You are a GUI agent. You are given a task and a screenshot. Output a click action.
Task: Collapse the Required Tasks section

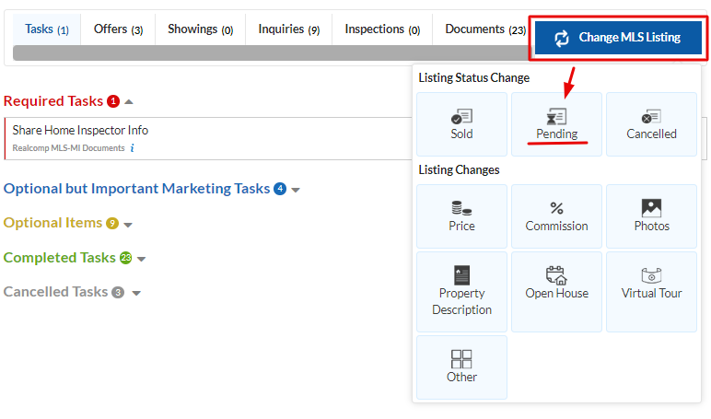(129, 101)
